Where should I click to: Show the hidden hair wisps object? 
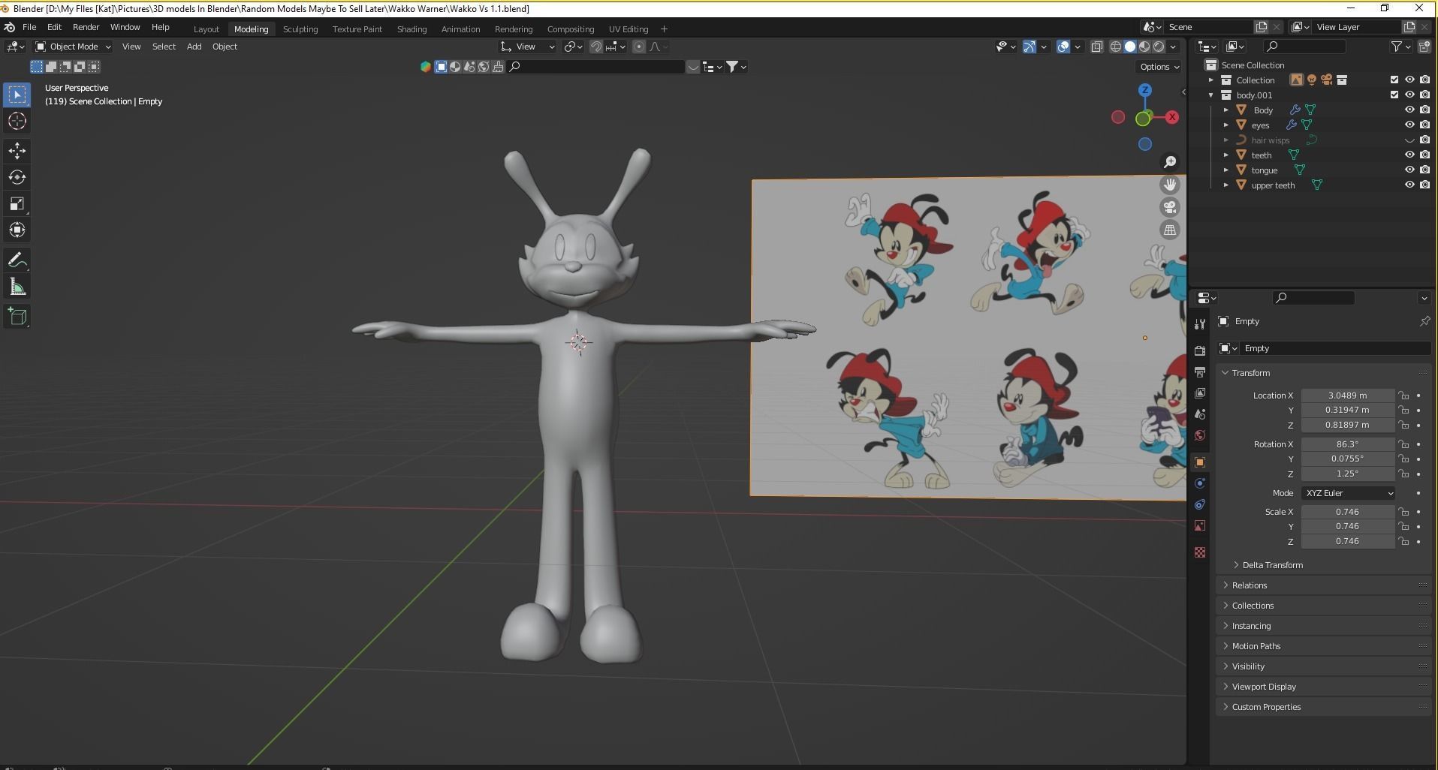pos(1409,140)
